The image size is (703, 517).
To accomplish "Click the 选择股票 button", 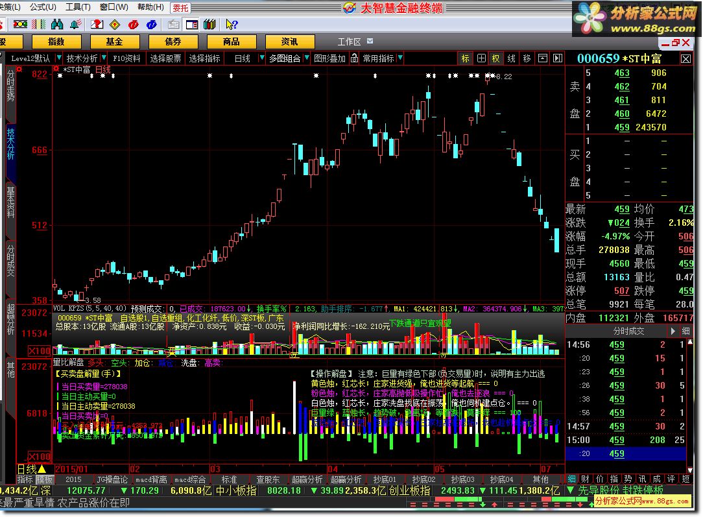I will pyautogui.click(x=165, y=58).
